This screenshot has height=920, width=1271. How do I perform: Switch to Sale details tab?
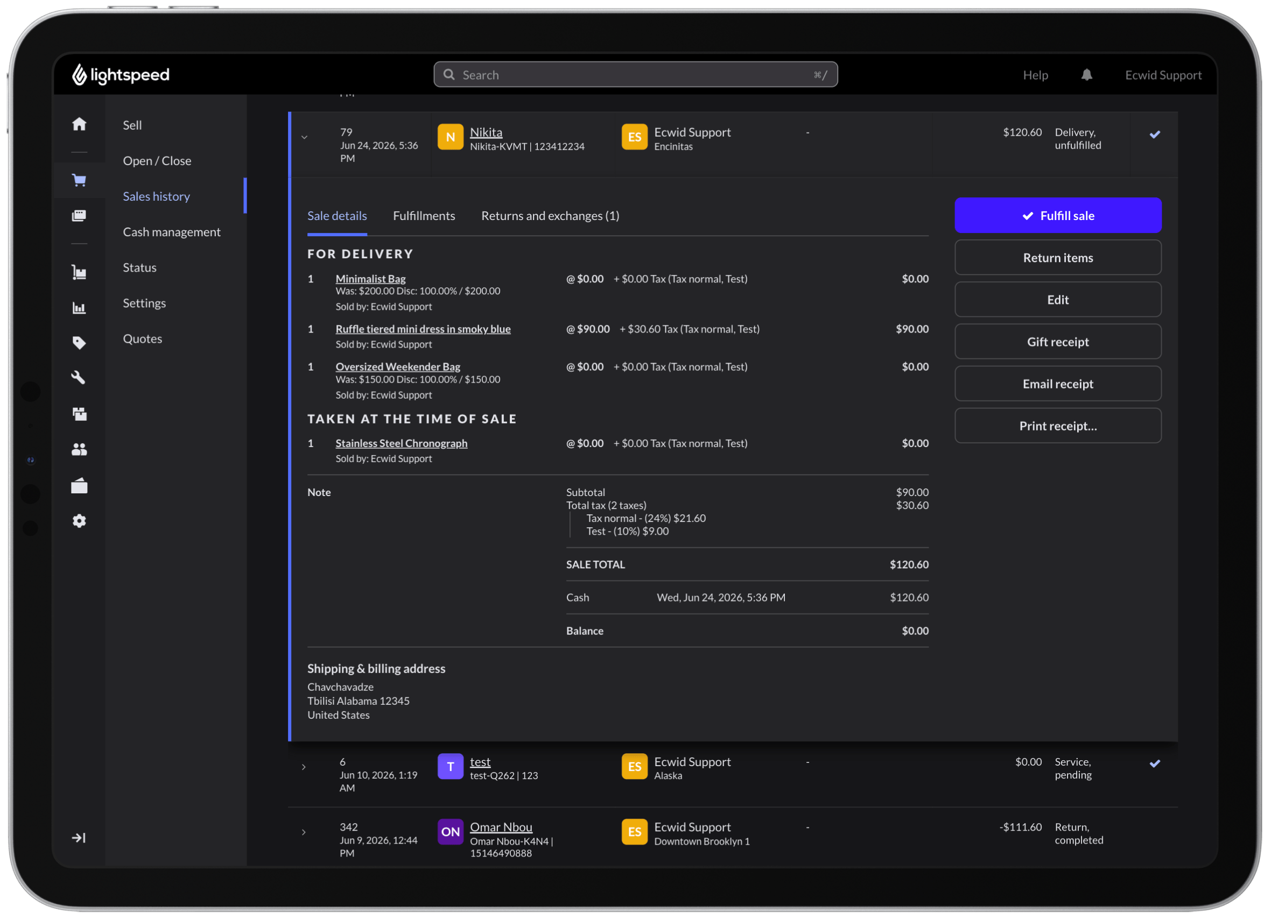coord(338,216)
